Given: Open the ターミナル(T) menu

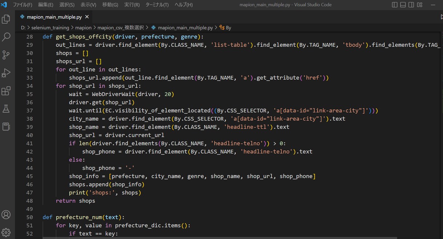Looking at the screenshot, I should pos(157,5).
